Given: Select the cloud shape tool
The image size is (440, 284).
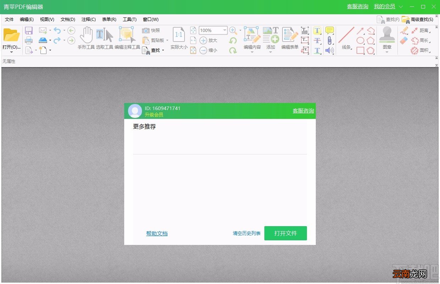Looking at the screenshot, I should point(371,50).
